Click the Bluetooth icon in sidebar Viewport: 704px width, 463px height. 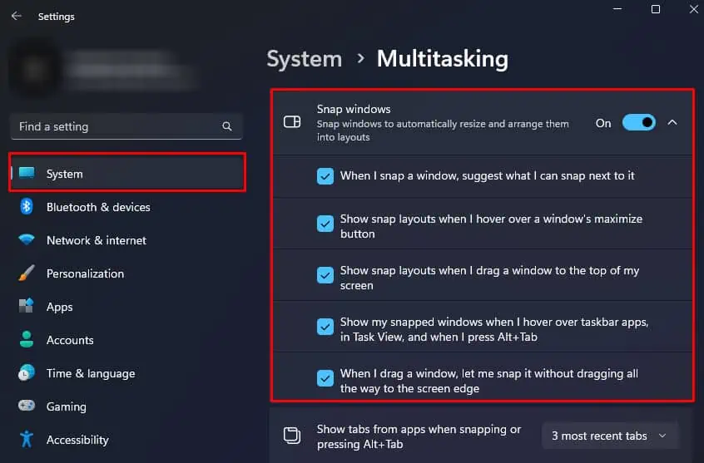click(x=27, y=206)
